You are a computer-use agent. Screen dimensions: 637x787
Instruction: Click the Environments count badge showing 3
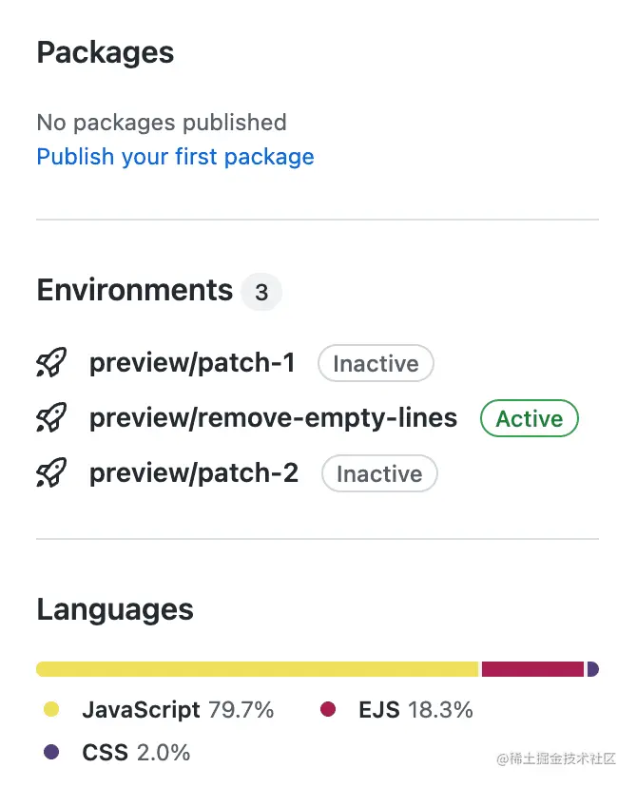(x=261, y=293)
